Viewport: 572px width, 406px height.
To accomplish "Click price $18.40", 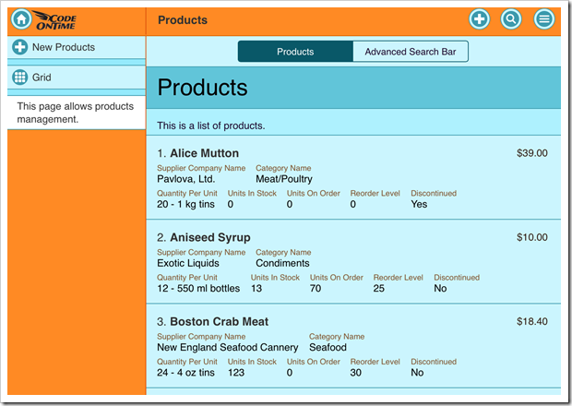I will (x=532, y=322).
